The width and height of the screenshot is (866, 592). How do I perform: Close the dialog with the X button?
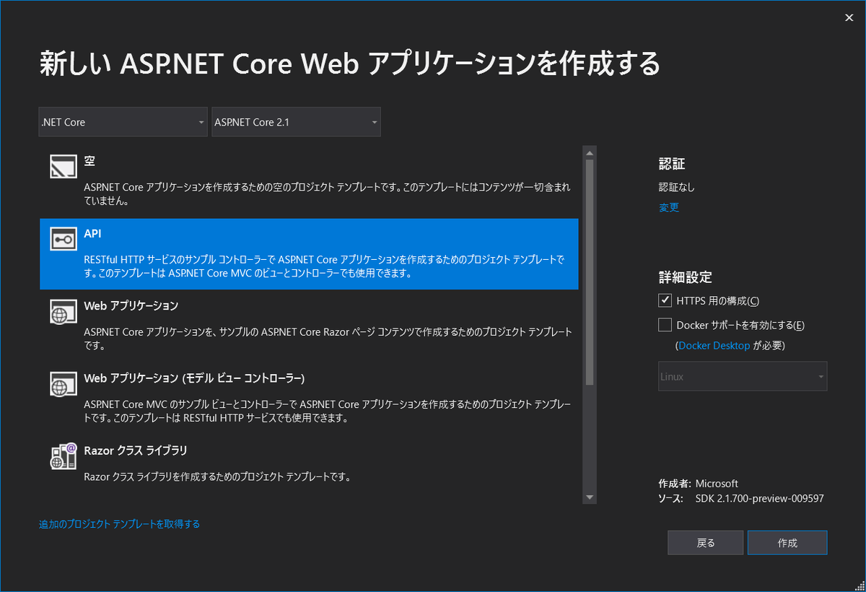[849, 17]
